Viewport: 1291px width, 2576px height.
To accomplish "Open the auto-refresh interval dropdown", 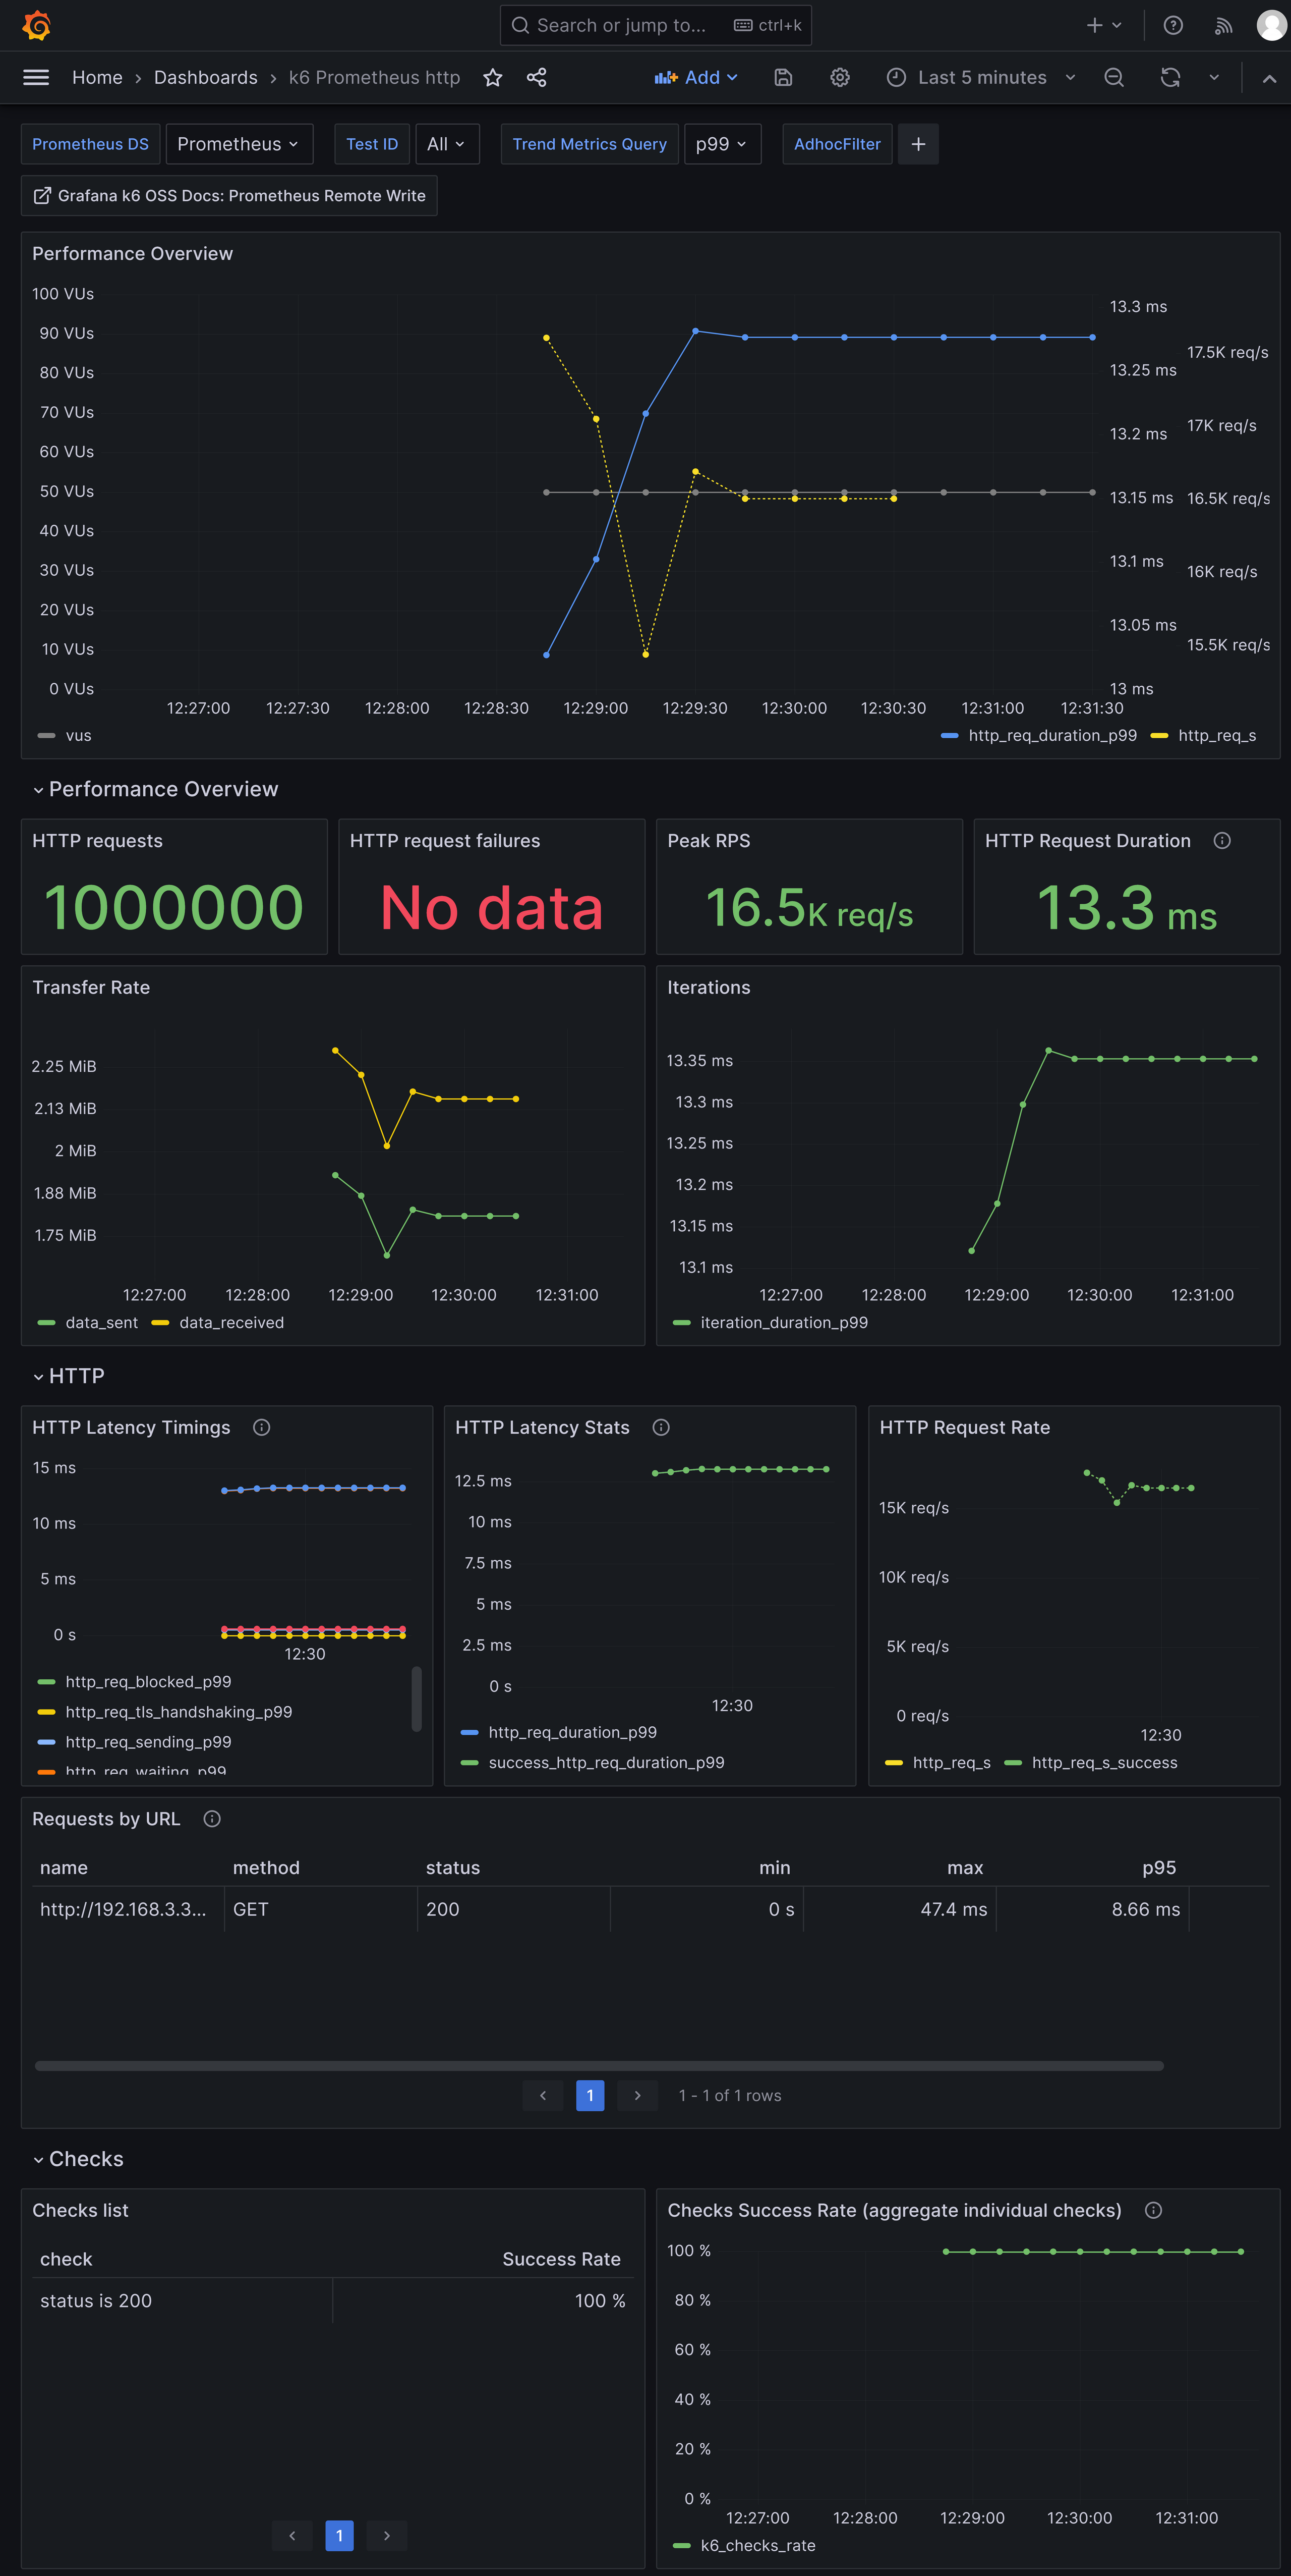I will point(1214,77).
